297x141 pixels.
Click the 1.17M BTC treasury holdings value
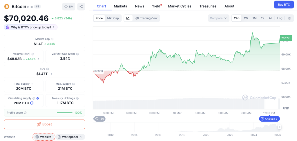pyautogui.click(x=65, y=103)
